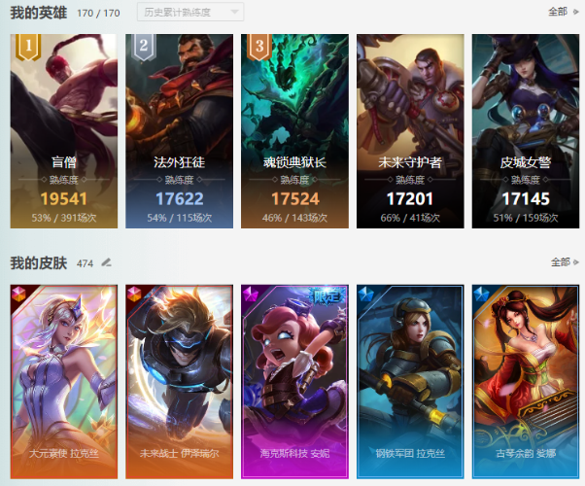The height and width of the screenshot is (486, 585).
Task: Click the silver rank 2 badge on 法外狂徒
Action: 144,47
